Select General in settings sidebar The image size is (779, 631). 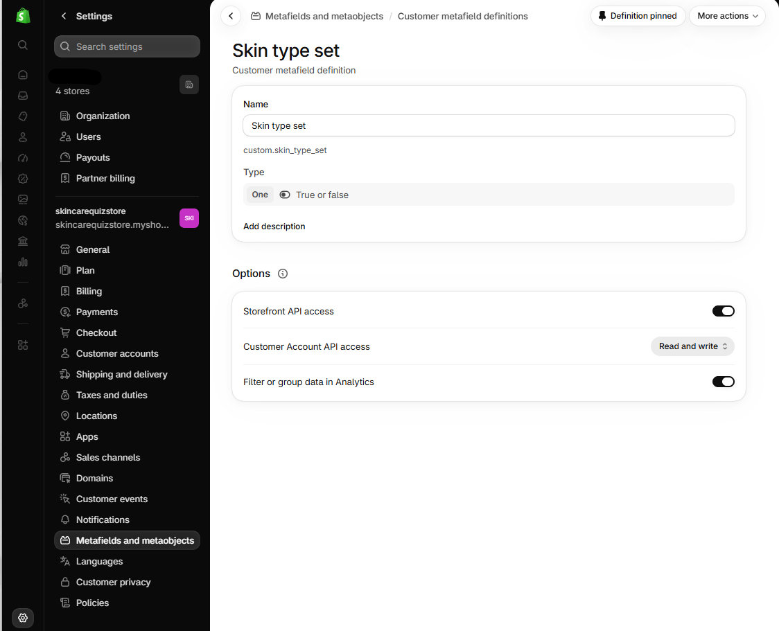(x=127, y=250)
